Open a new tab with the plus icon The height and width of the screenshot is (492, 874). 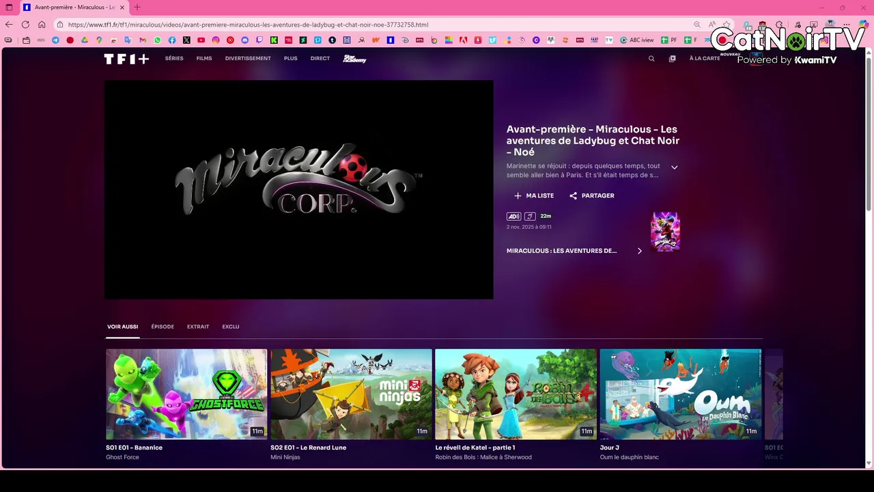click(137, 8)
